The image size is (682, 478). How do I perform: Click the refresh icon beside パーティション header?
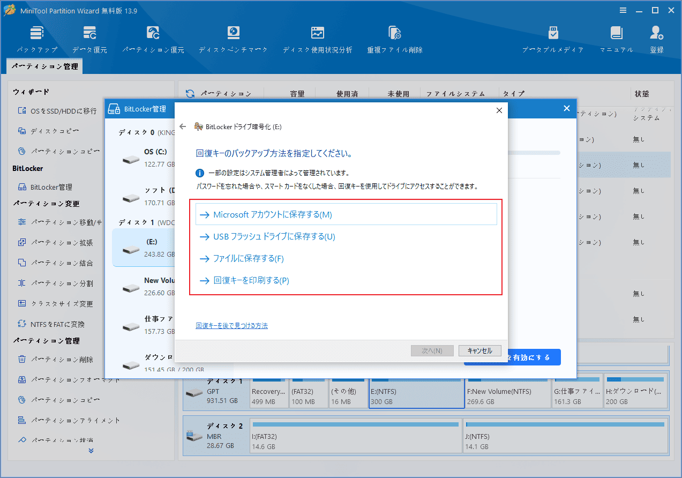click(x=190, y=94)
